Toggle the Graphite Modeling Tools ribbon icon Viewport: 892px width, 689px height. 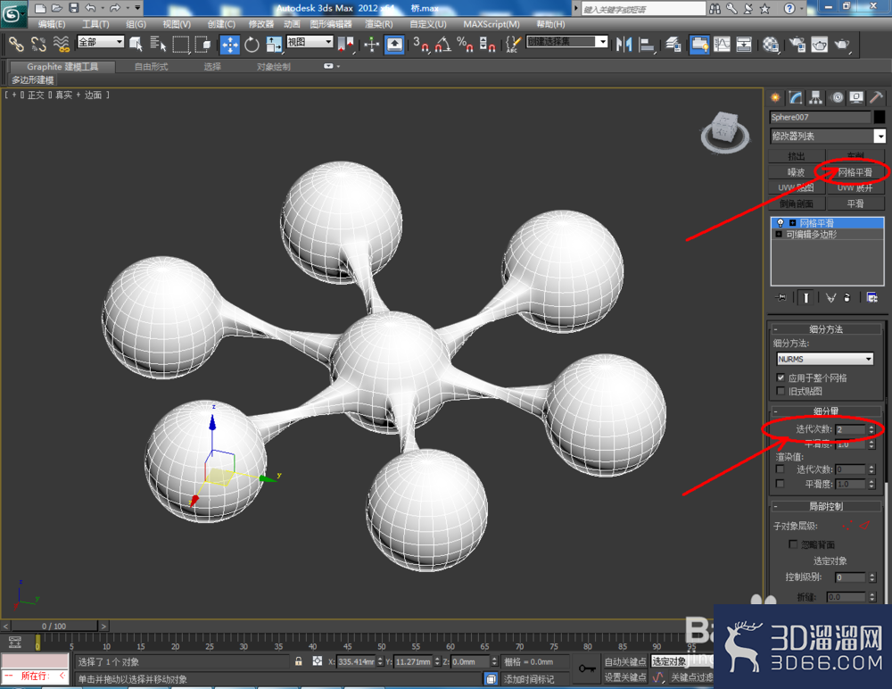click(699, 45)
